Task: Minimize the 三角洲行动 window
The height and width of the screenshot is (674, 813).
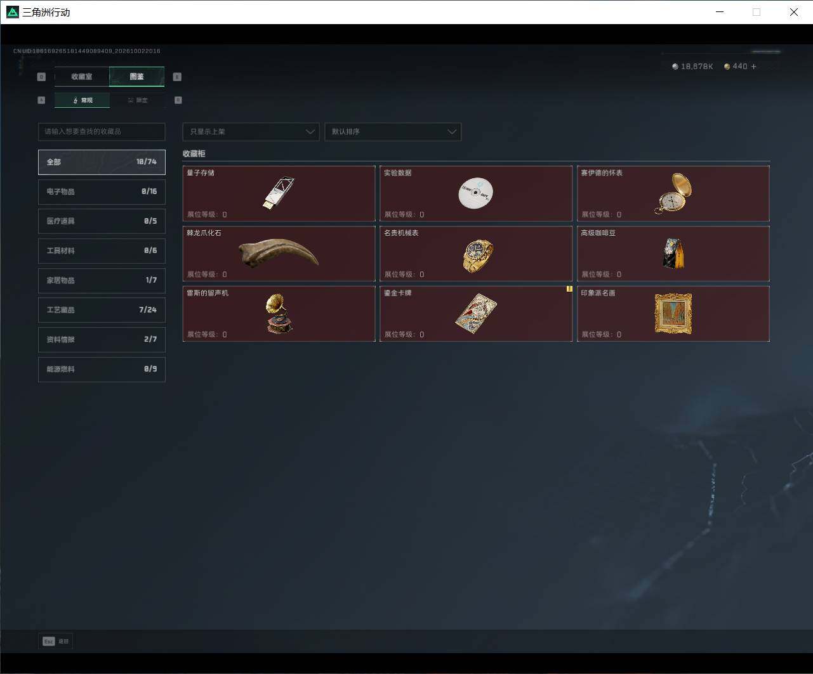Action: tap(720, 12)
